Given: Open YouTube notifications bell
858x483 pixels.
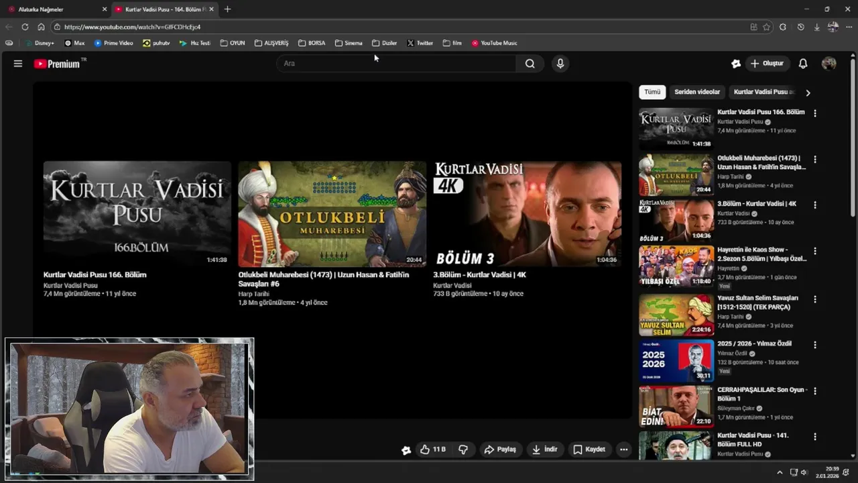Looking at the screenshot, I should click(803, 64).
